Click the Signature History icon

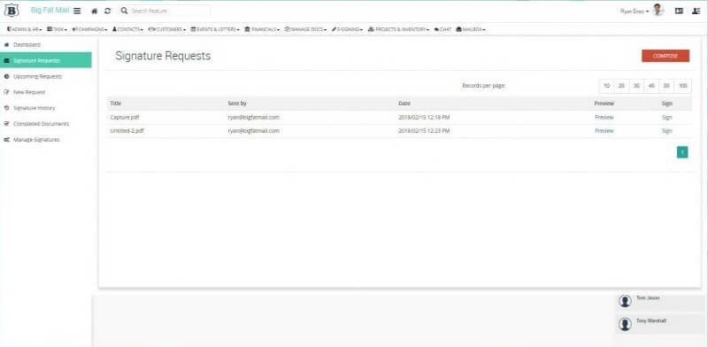pos(6,108)
